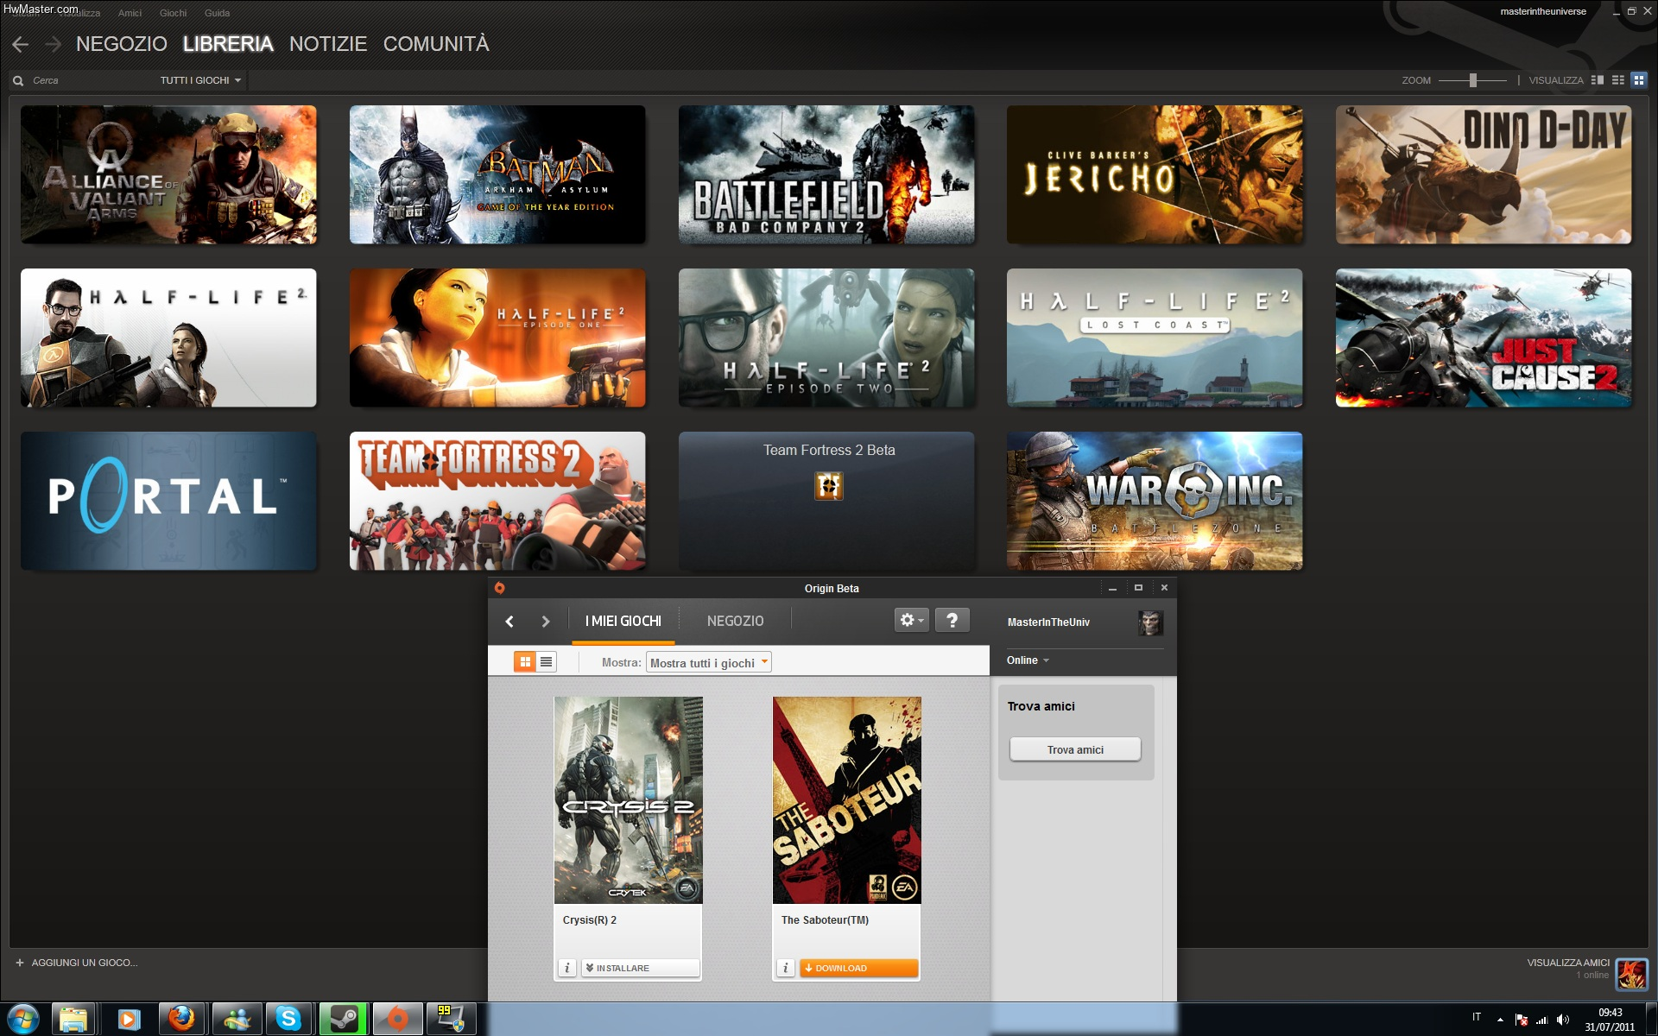Select Crysis 2 box art in Origin
This screenshot has height=1036, width=1658.
coord(629,800)
